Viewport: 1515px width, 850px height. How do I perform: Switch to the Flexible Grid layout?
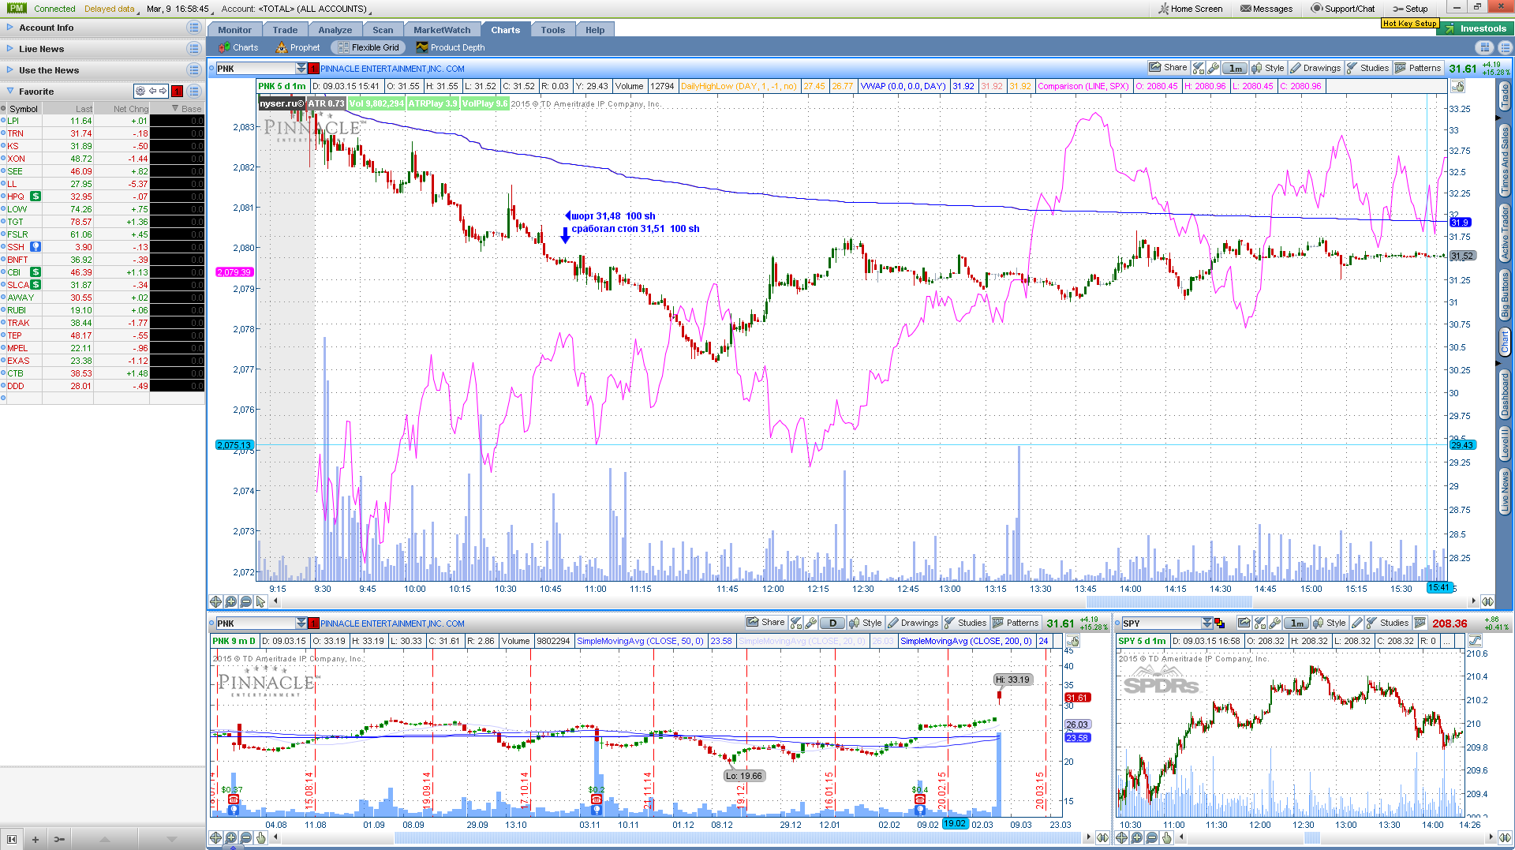click(x=368, y=47)
